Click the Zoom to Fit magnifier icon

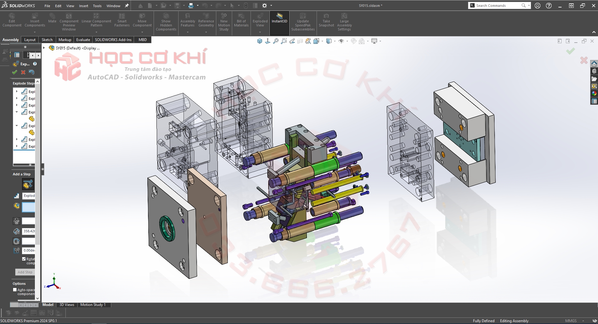(276, 41)
